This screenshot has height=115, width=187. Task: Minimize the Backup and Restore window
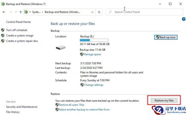pos(160,4)
